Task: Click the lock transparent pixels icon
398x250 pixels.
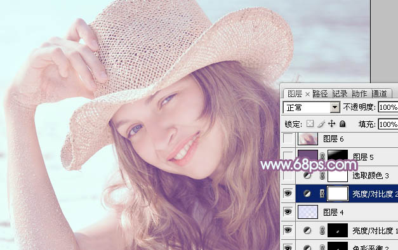Action: pos(310,124)
